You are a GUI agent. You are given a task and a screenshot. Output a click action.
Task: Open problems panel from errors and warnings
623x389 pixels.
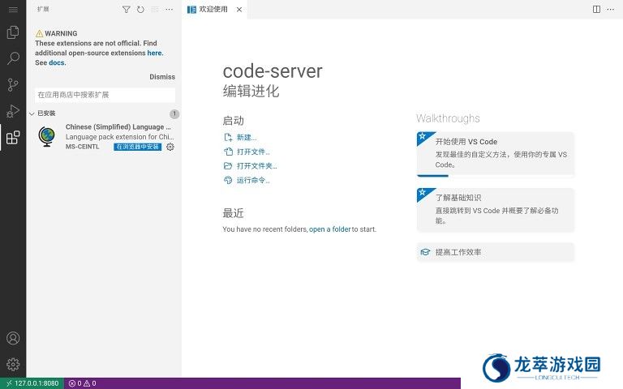coord(82,383)
